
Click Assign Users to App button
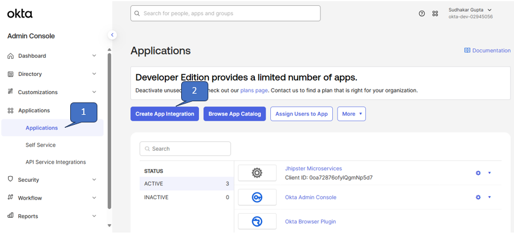click(x=302, y=114)
